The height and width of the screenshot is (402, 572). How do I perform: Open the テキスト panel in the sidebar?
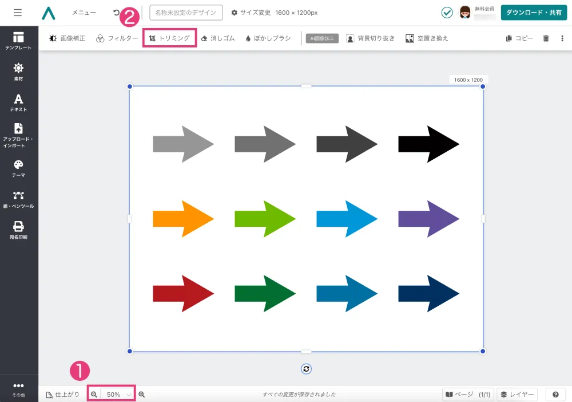click(x=19, y=103)
